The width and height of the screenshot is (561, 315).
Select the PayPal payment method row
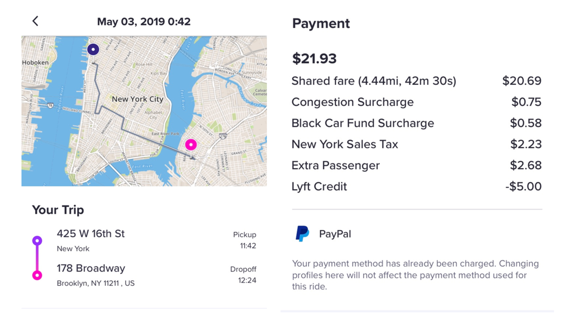[417, 234]
